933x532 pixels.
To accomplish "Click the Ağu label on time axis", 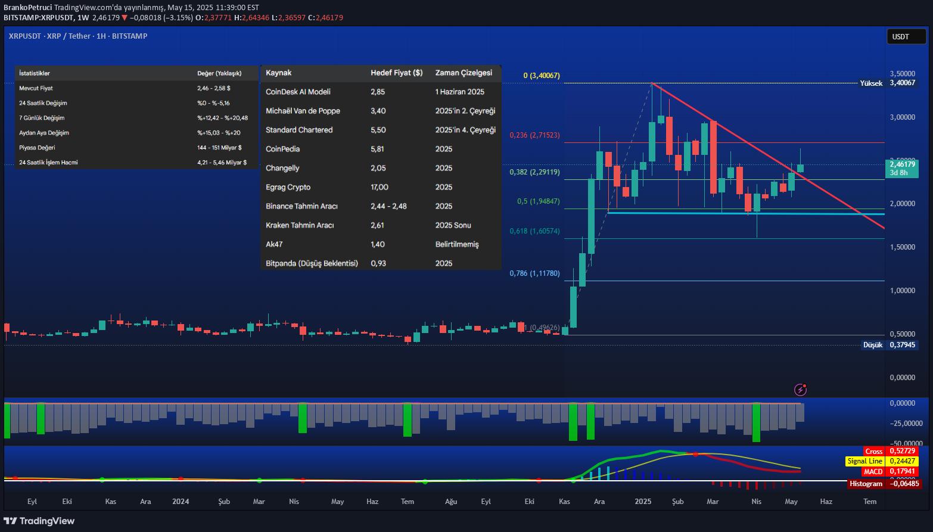I will click(x=451, y=502).
